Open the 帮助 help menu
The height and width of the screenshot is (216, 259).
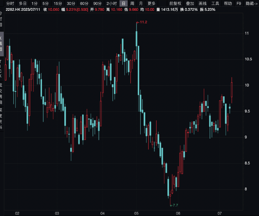point(228,3)
